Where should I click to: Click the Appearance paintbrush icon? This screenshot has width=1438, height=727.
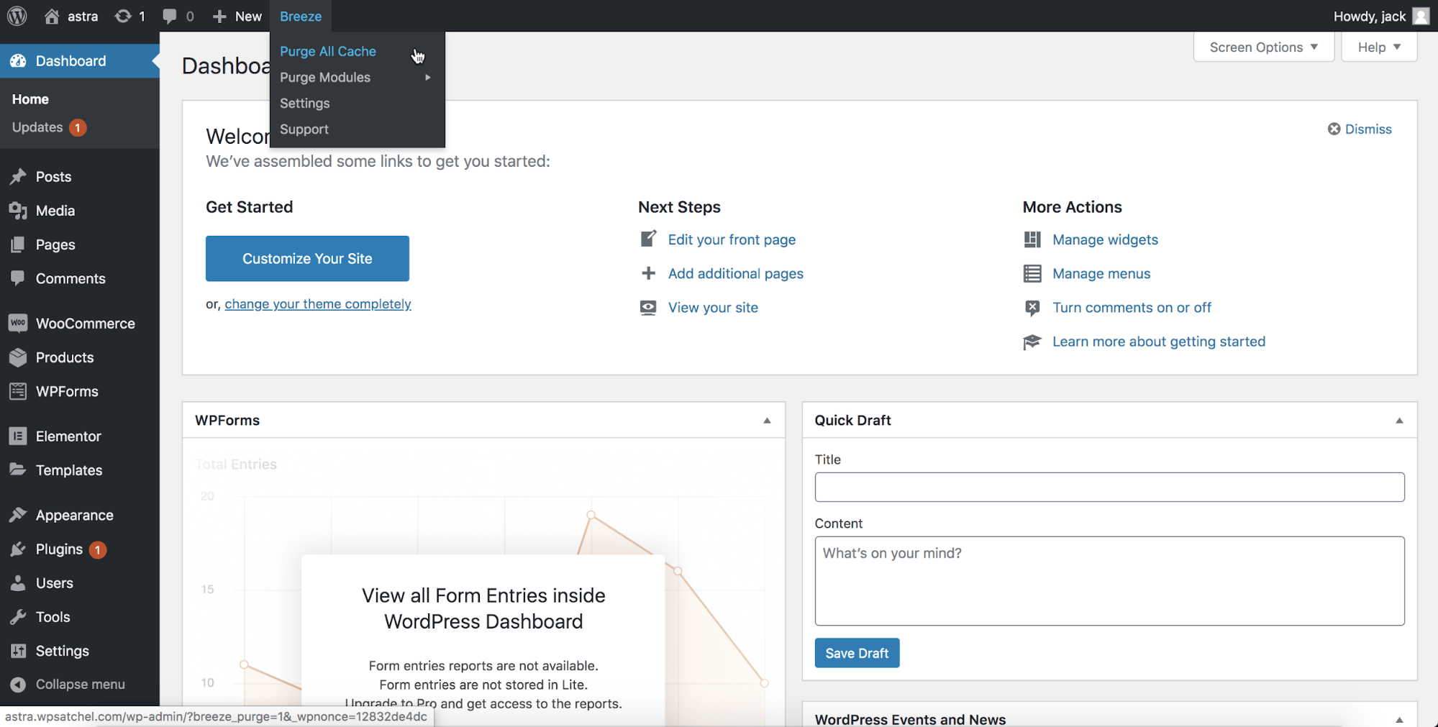[x=18, y=515]
